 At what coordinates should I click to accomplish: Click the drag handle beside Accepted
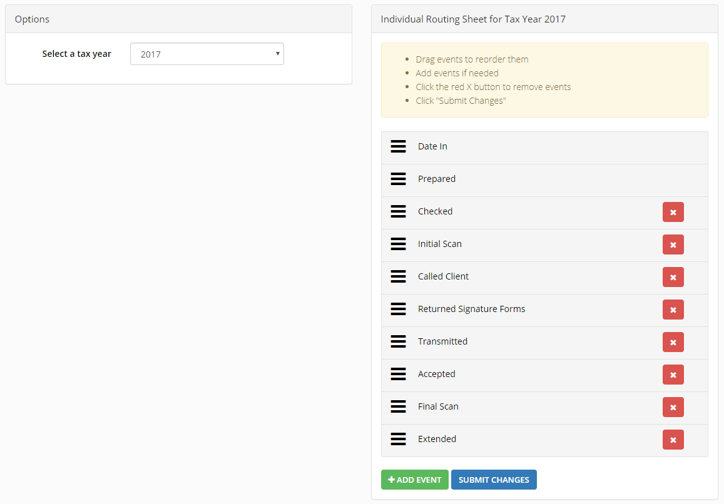pos(398,374)
